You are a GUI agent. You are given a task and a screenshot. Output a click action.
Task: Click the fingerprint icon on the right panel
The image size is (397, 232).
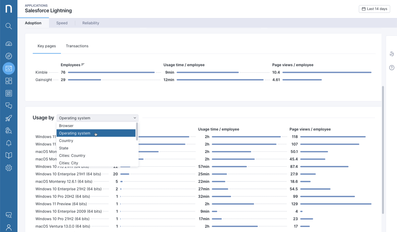[392, 54]
